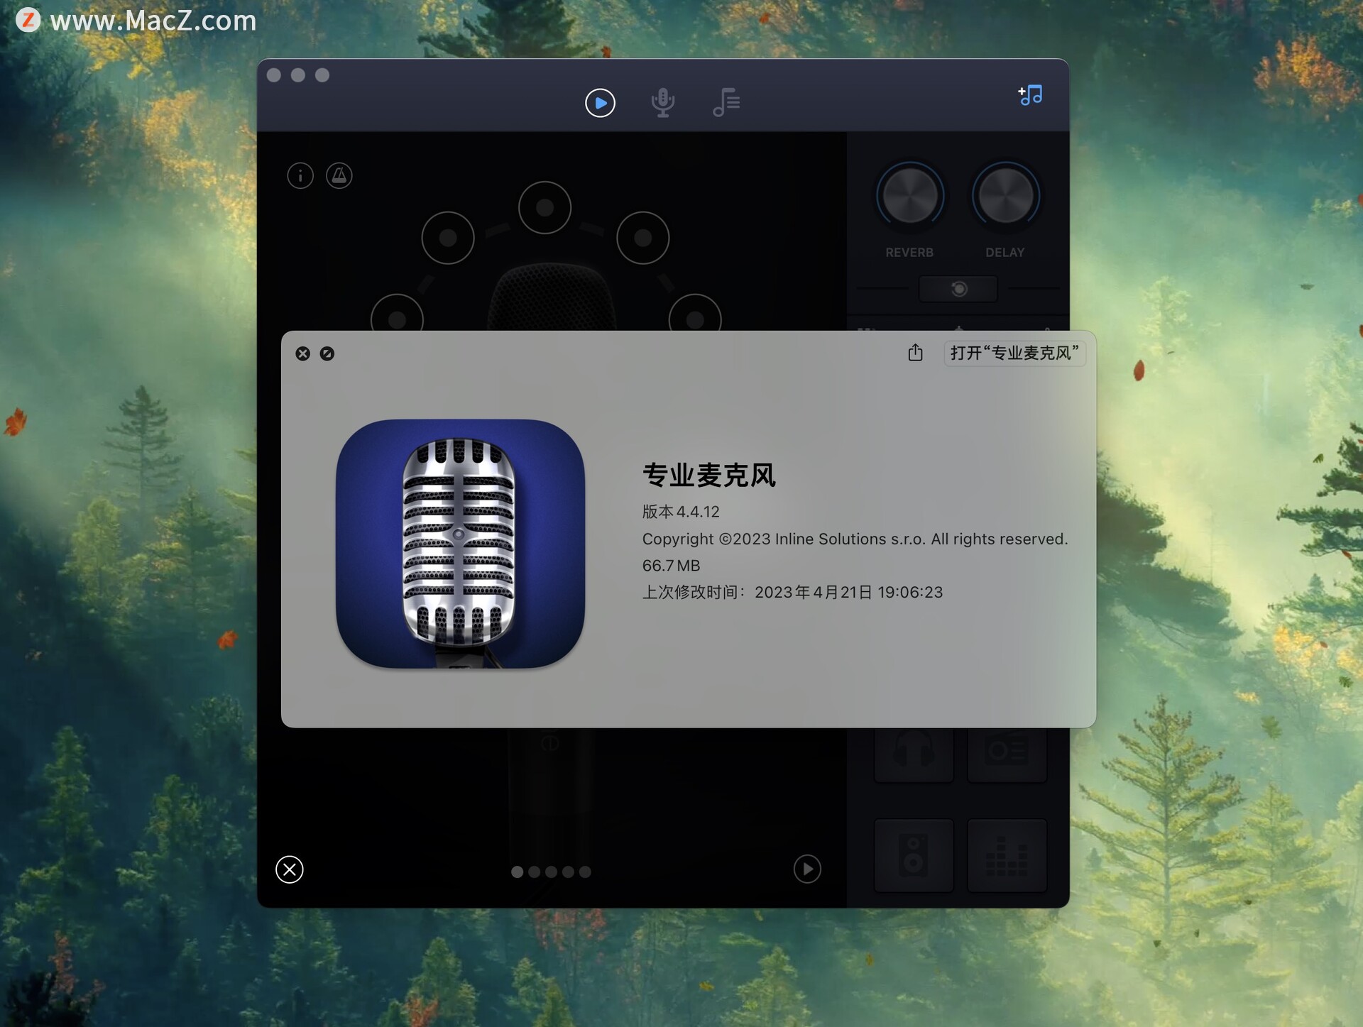
Task: Open the equalizer icon in the effects grid
Action: click(x=1007, y=855)
